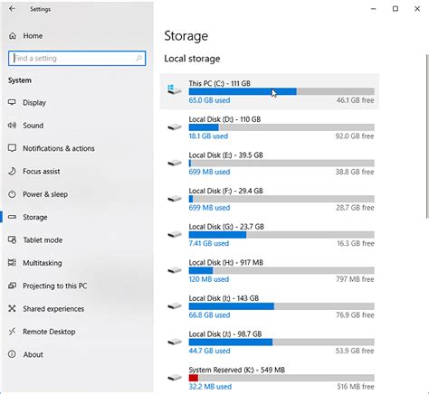Screen dimensions: 429x394
Task: Open 120 MB used link for H:
Action: [x=209, y=279]
